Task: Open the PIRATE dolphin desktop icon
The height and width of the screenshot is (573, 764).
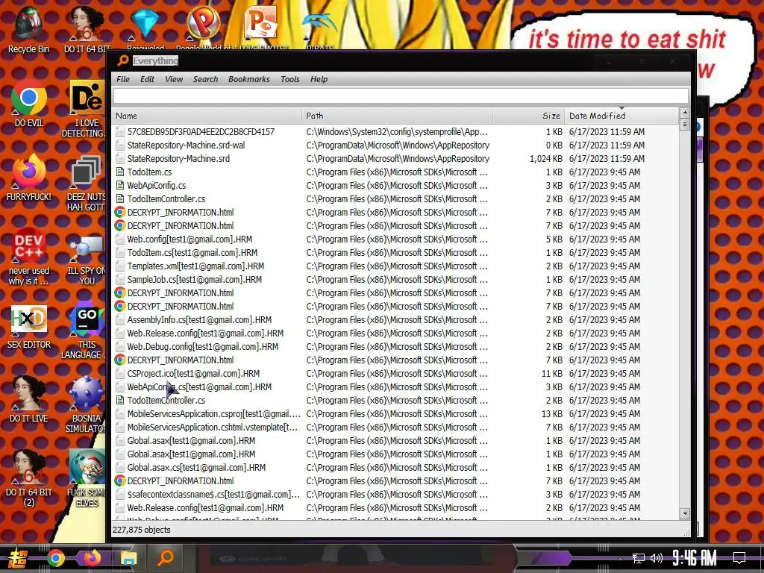Action: point(319,27)
